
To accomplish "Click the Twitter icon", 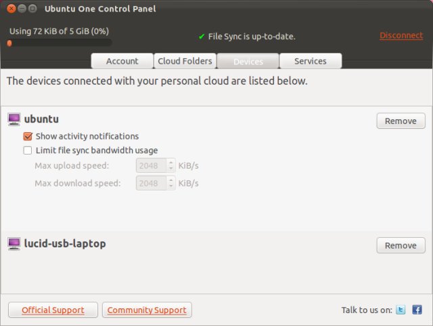I will click(401, 310).
